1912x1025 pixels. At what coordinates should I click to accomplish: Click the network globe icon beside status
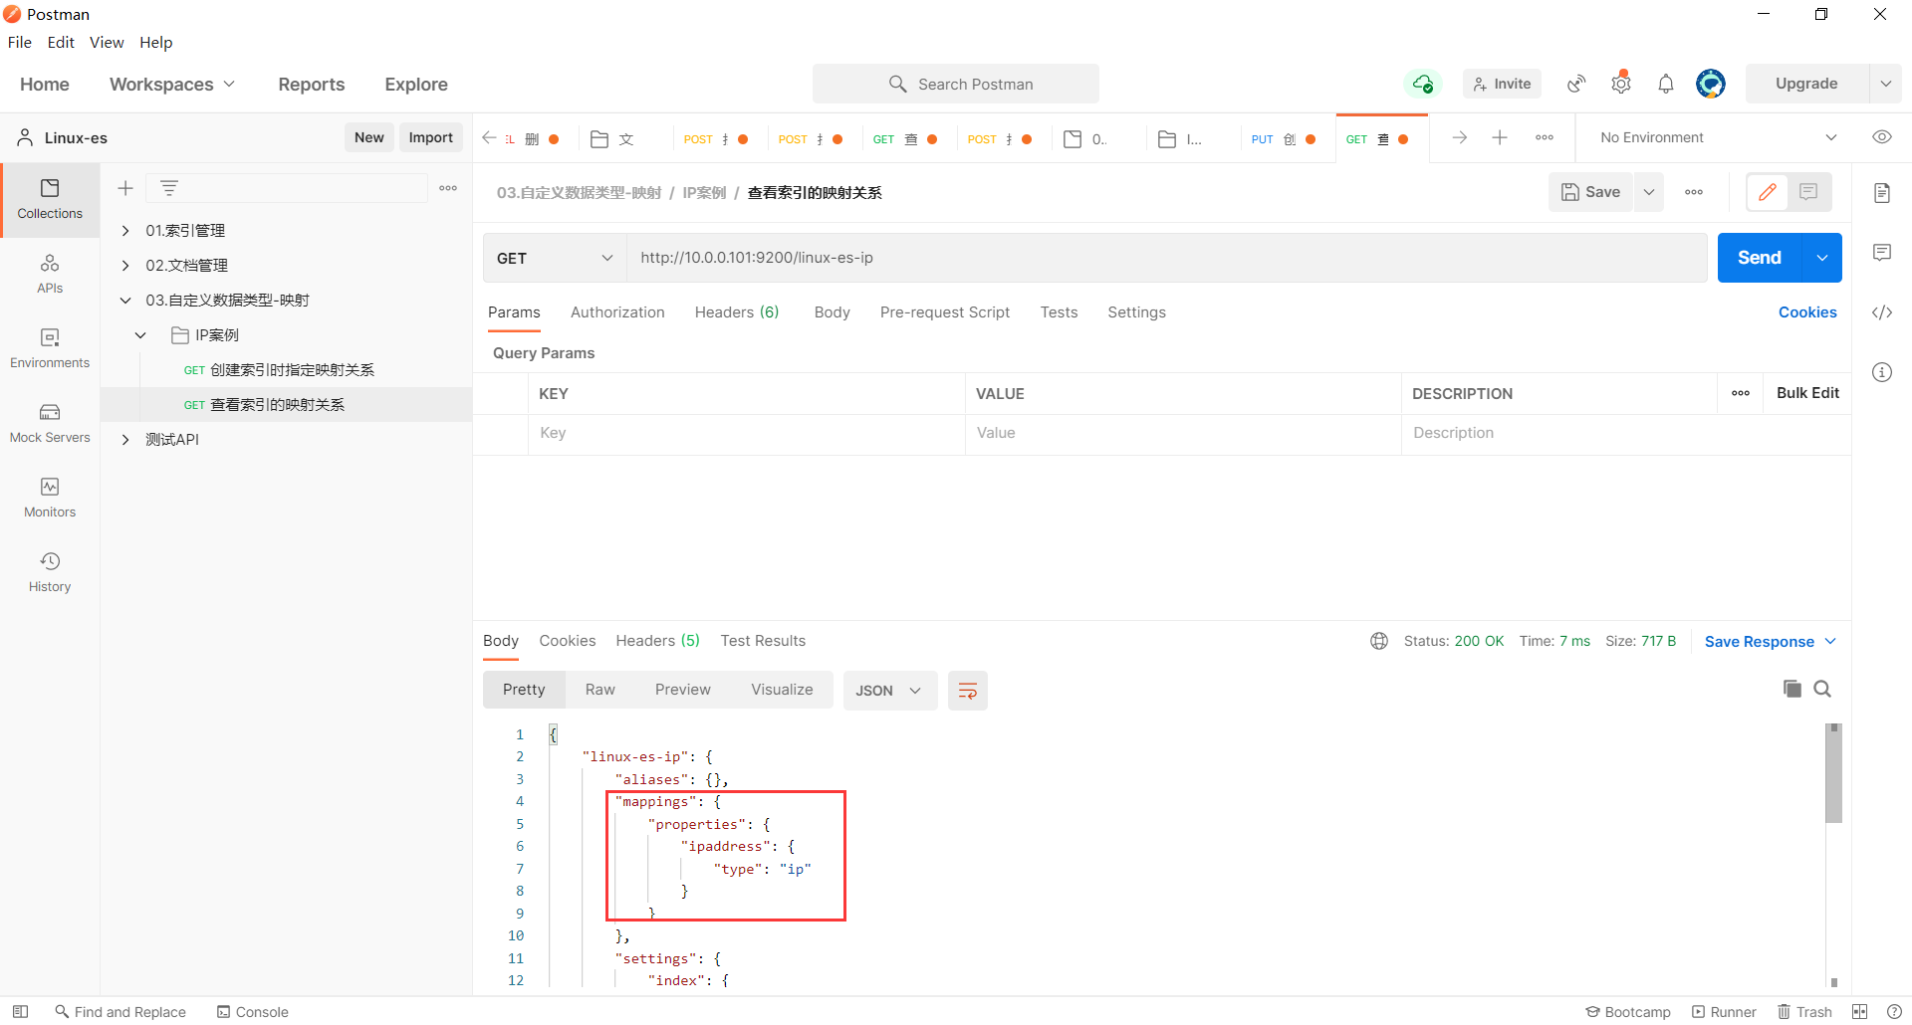click(1379, 641)
